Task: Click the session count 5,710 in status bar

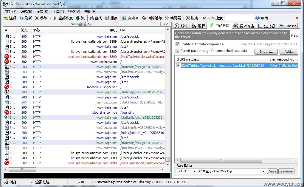Action: coord(80,182)
